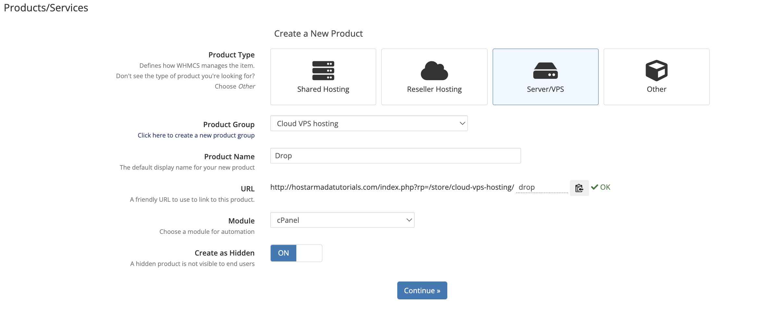The height and width of the screenshot is (312, 779).
Task: Click the 'A friendly URL' help text
Action: click(x=192, y=199)
